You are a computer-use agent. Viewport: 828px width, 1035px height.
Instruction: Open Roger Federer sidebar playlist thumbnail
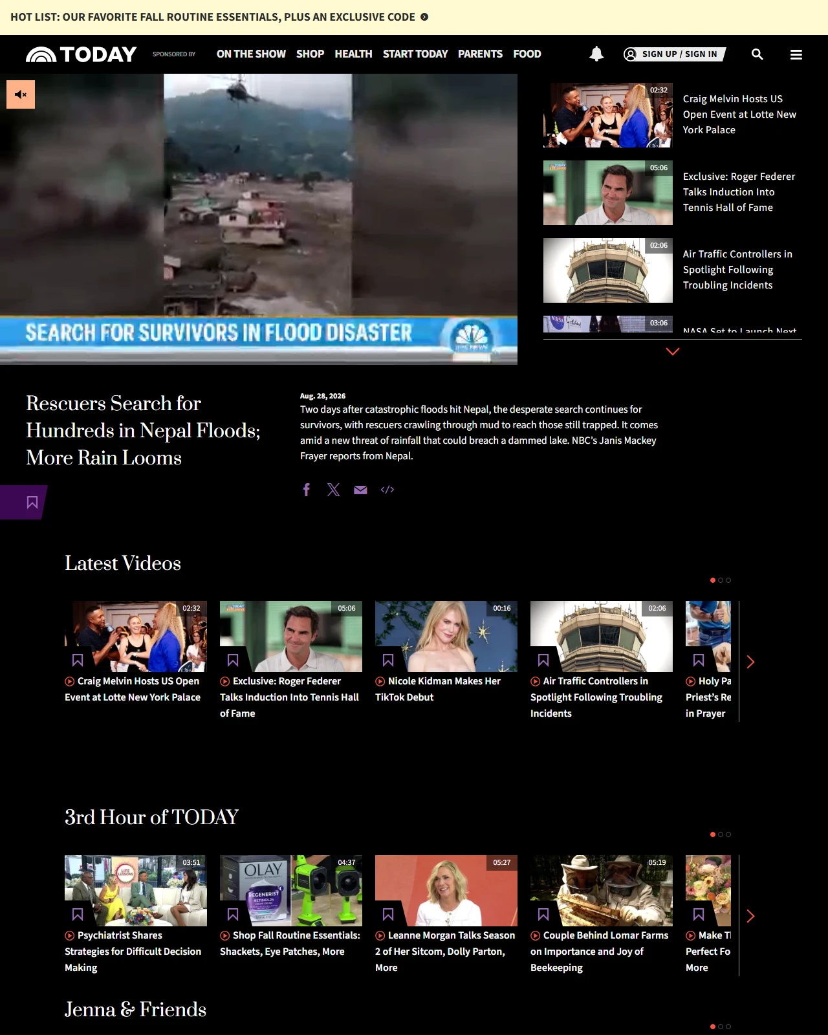point(608,193)
